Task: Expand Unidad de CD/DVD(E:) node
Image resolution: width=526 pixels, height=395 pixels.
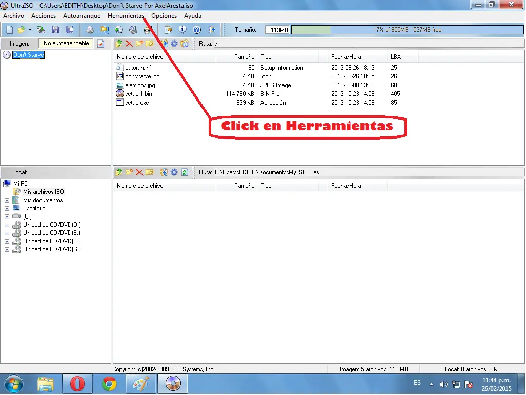Action: pyautogui.click(x=7, y=233)
